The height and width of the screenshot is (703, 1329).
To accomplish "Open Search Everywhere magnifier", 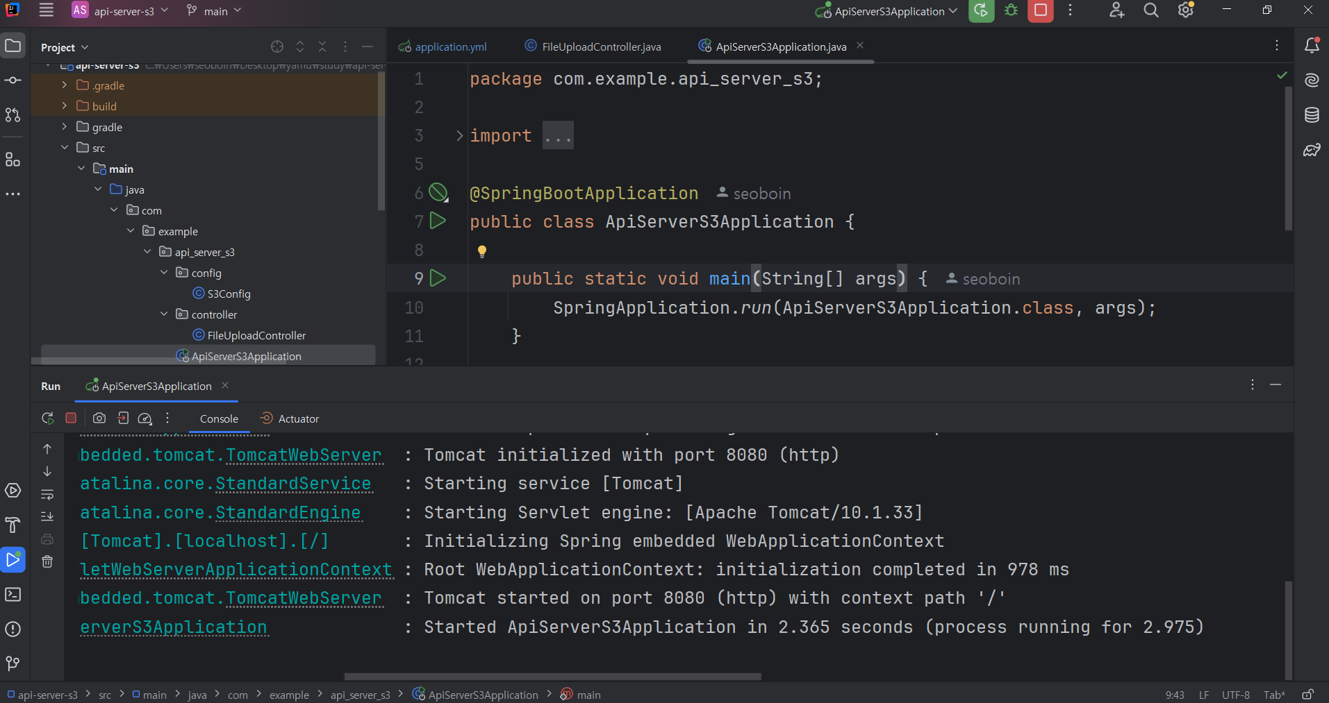I will point(1151,10).
